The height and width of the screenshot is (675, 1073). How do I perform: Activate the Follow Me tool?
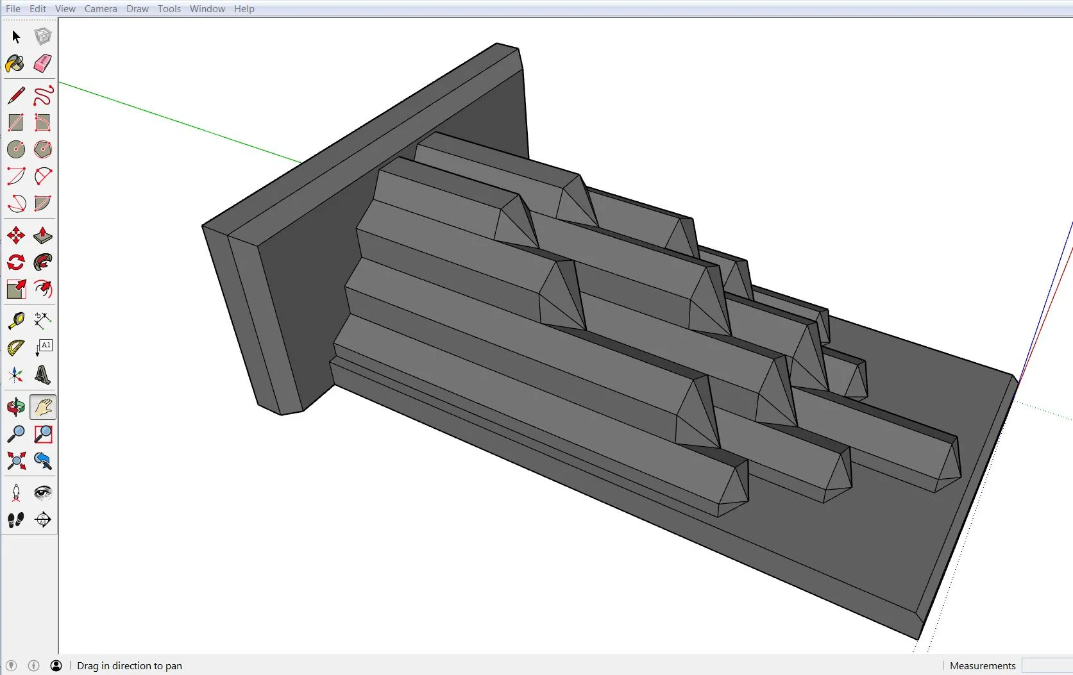coord(43,262)
